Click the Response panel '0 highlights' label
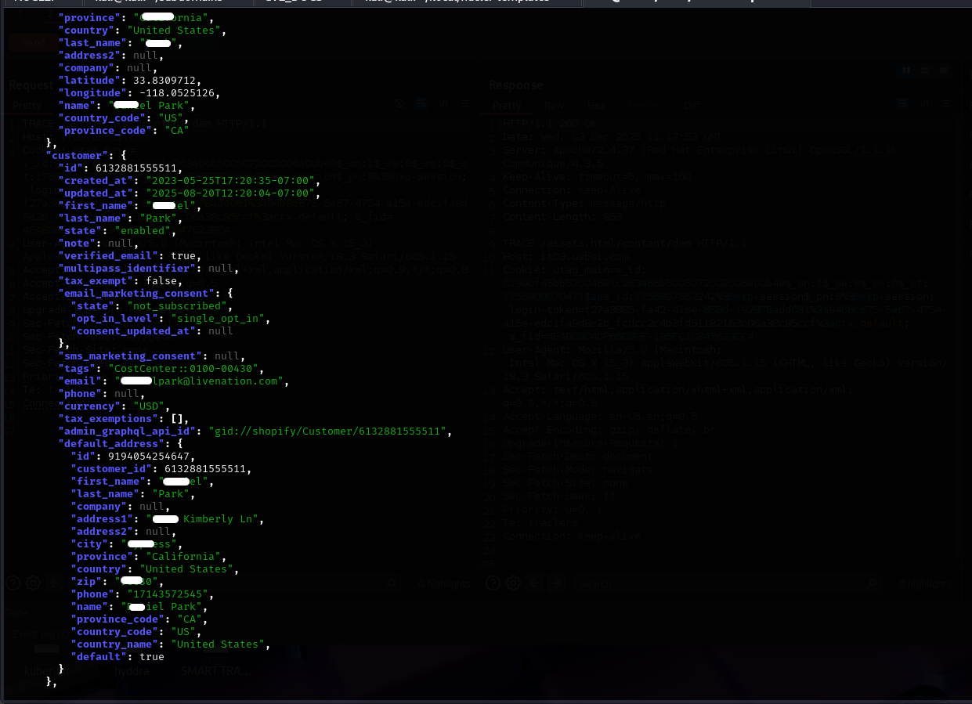This screenshot has width=972, height=704. pos(925,583)
